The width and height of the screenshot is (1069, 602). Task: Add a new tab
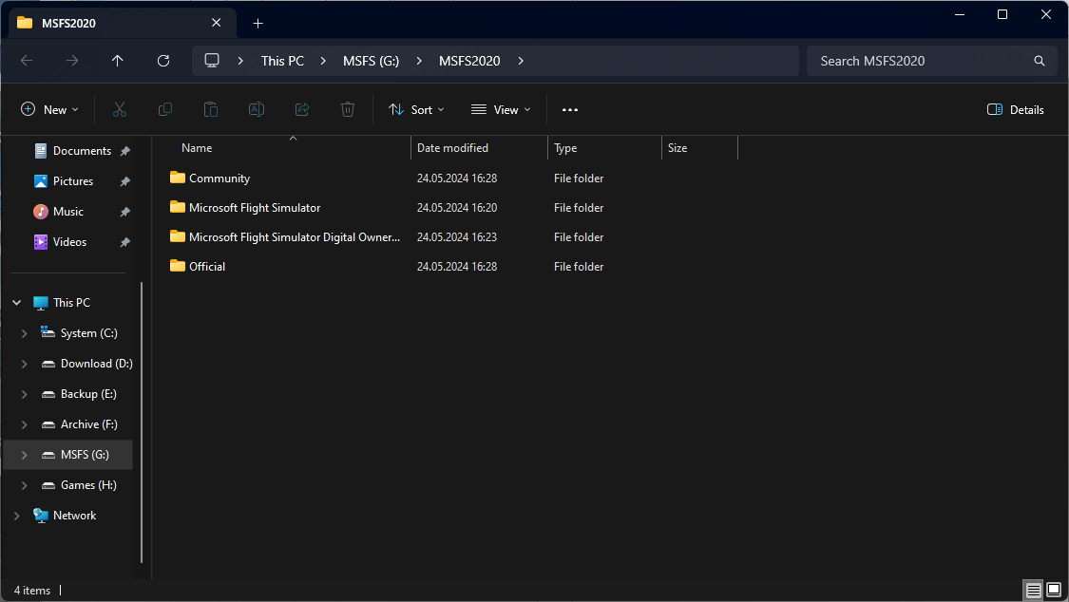(258, 23)
